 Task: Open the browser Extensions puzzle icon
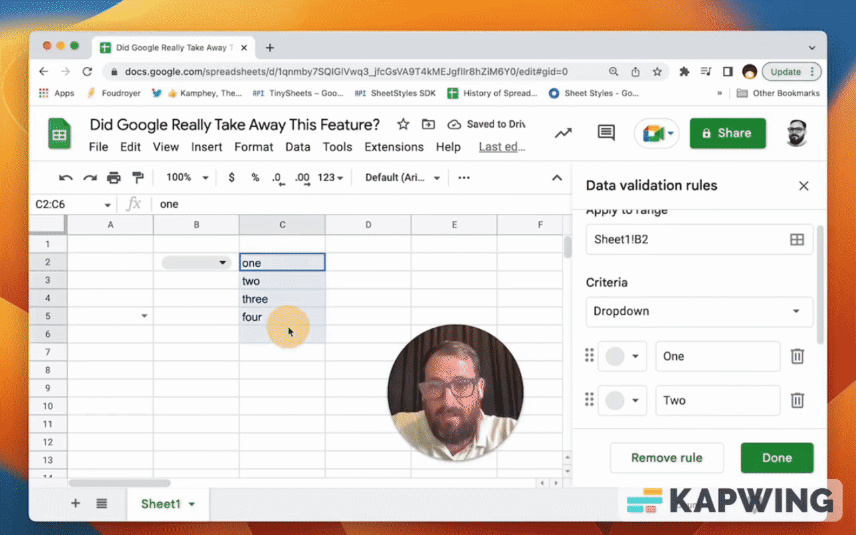[x=683, y=72]
